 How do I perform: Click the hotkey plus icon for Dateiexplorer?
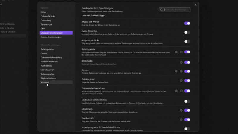181,81
